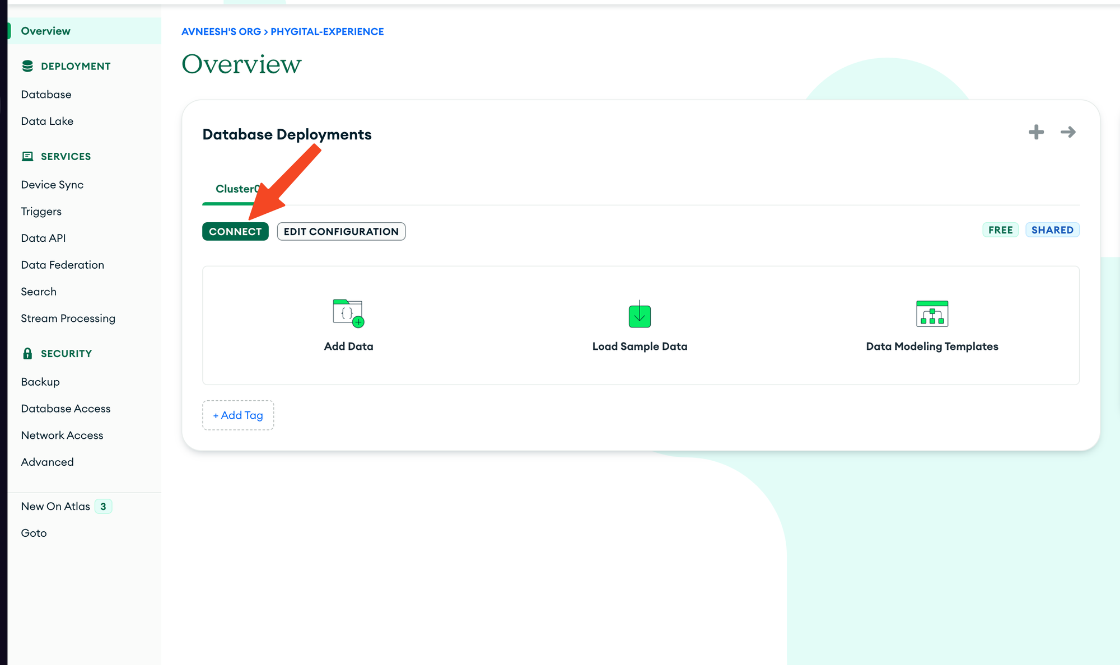
Task: Click the Data Modeling Templates diagram icon
Action: (x=932, y=313)
